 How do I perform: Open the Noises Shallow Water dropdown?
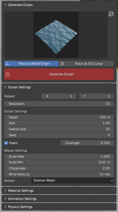click(73, 181)
